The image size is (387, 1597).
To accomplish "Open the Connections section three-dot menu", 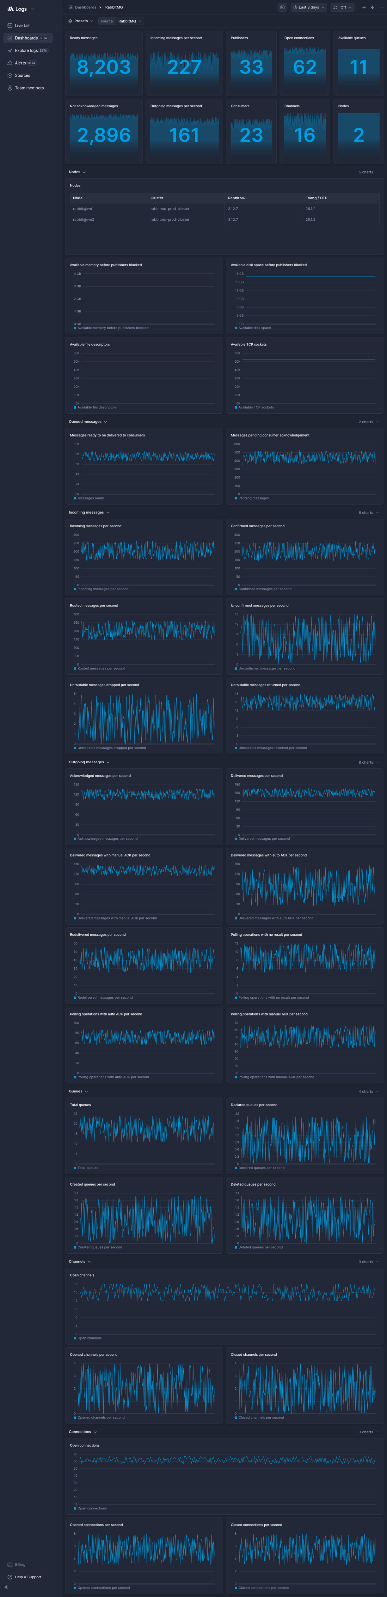I will pyautogui.click(x=378, y=1431).
